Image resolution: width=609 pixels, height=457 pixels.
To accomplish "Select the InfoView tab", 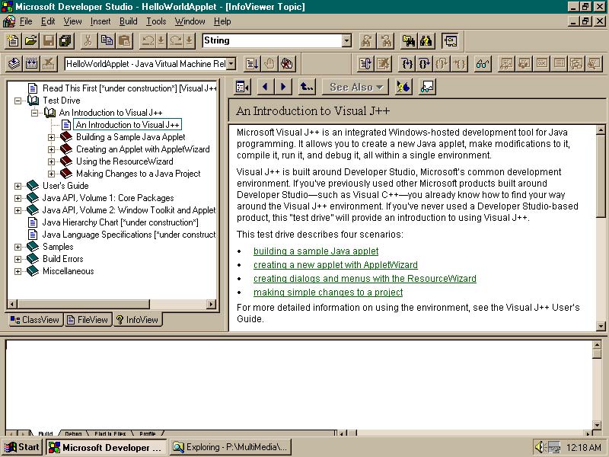I will 138,320.
